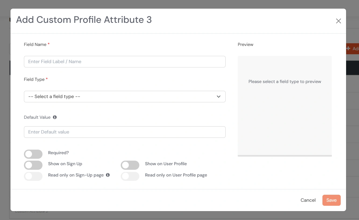Cancel adding the custom attribute
This screenshot has height=220, width=359.
click(308, 200)
